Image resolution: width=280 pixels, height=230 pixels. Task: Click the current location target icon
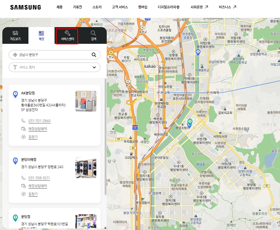click(x=15, y=55)
